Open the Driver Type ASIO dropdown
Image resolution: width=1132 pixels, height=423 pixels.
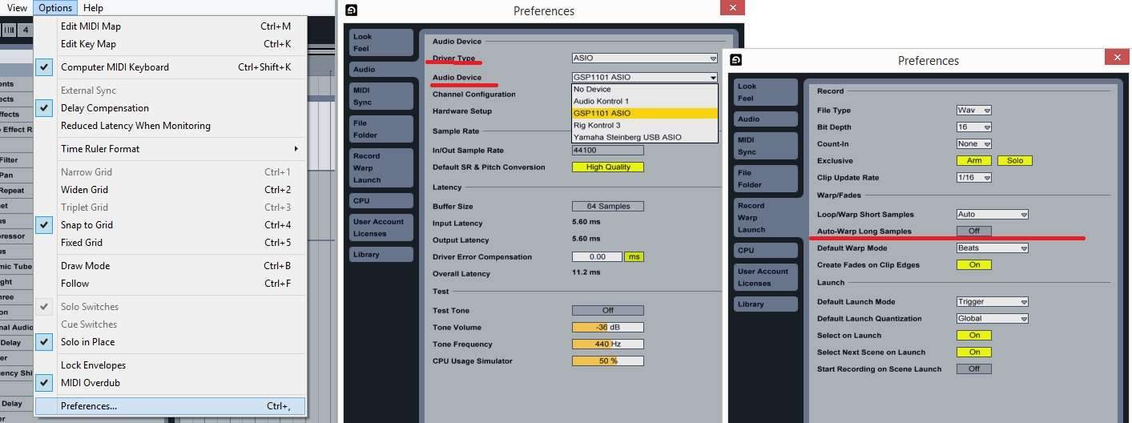coord(644,58)
